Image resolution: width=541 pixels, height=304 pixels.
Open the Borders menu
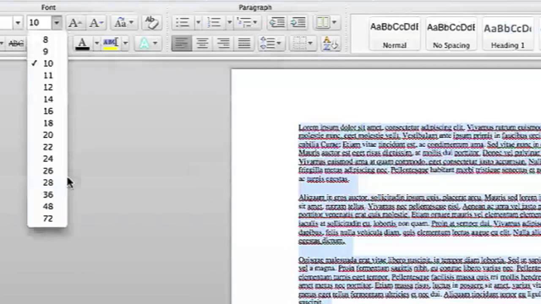click(303, 43)
